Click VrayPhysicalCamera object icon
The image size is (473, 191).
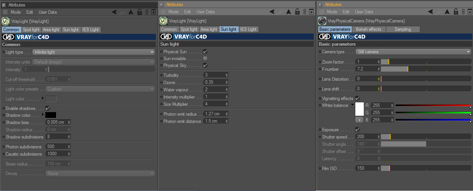[x=322, y=21]
